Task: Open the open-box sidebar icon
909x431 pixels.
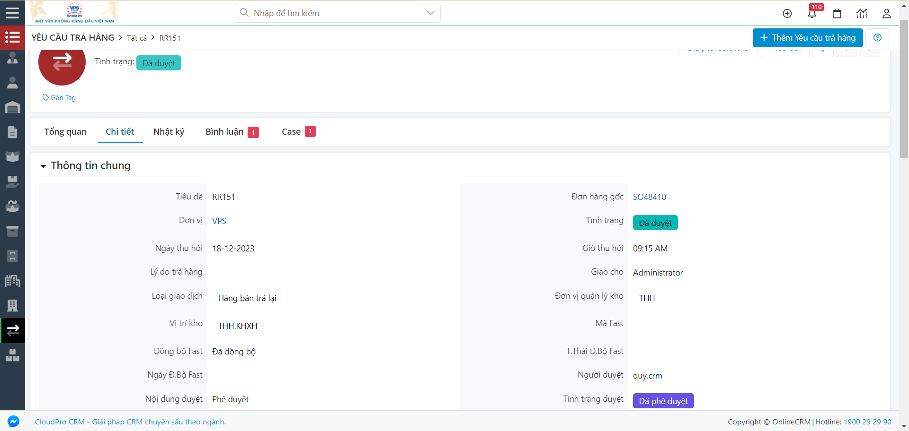Action: [12, 157]
